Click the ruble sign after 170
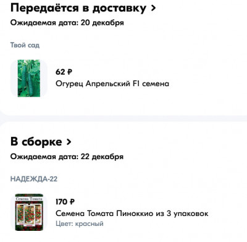This screenshot has height=242, width=247. coord(72,202)
